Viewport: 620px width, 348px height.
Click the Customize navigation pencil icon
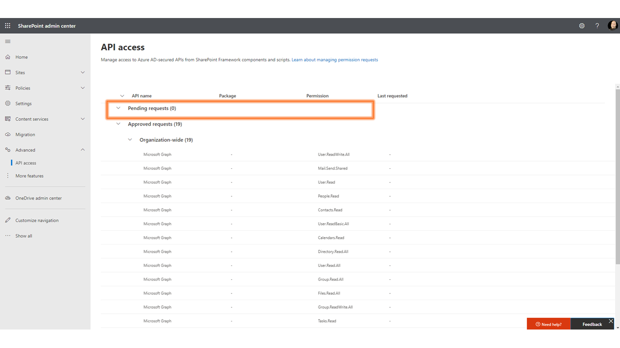8,220
